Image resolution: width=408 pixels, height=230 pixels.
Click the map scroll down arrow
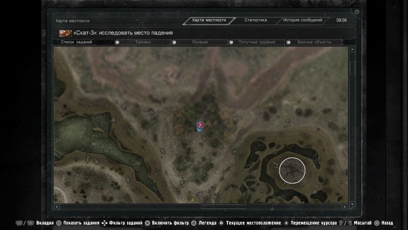click(353, 205)
